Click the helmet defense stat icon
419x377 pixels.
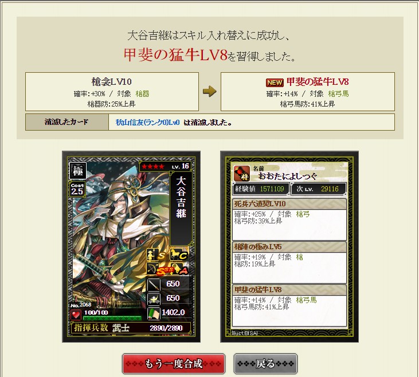point(154,299)
